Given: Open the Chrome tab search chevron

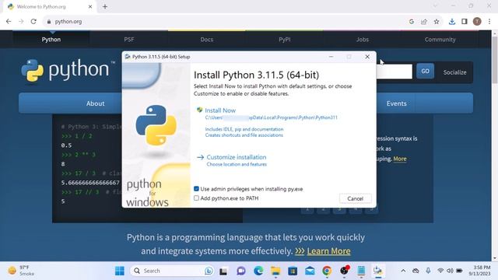Looking at the screenshot, I should 435,5.
